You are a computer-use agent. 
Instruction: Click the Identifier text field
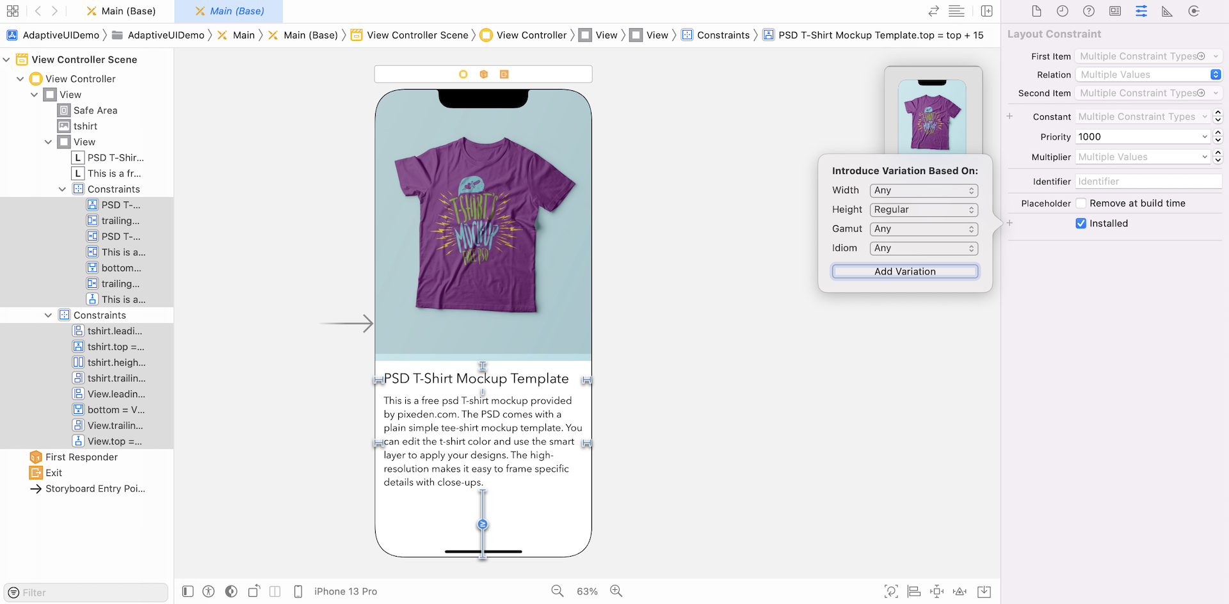click(1148, 182)
